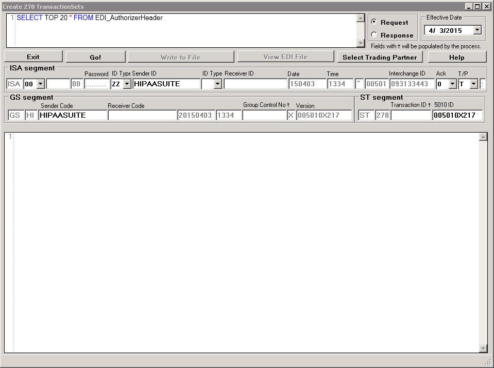Open the T/P dropdown showing T
Image resolution: width=494 pixels, height=368 pixels.
pos(473,83)
